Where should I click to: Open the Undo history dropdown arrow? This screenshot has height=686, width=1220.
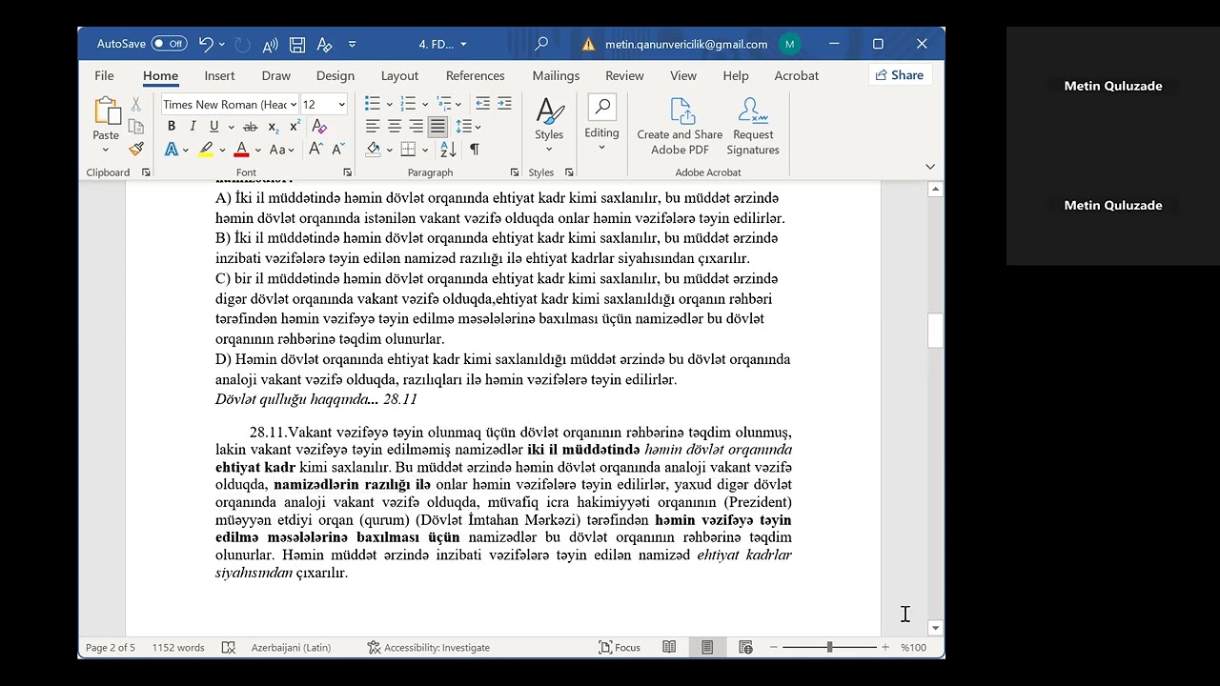tap(222, 44)
